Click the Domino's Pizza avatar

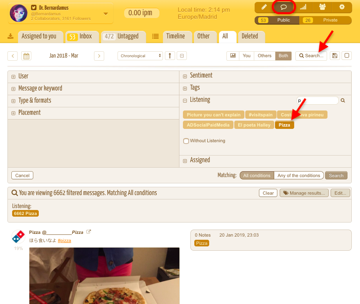pyautogui.click(x=18, y=237)
